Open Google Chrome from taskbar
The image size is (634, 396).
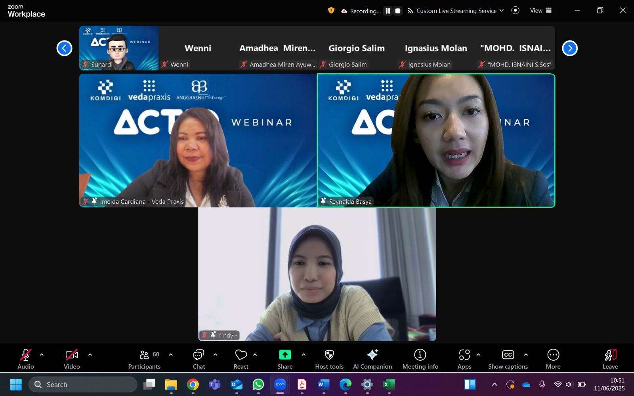point(193,385)
